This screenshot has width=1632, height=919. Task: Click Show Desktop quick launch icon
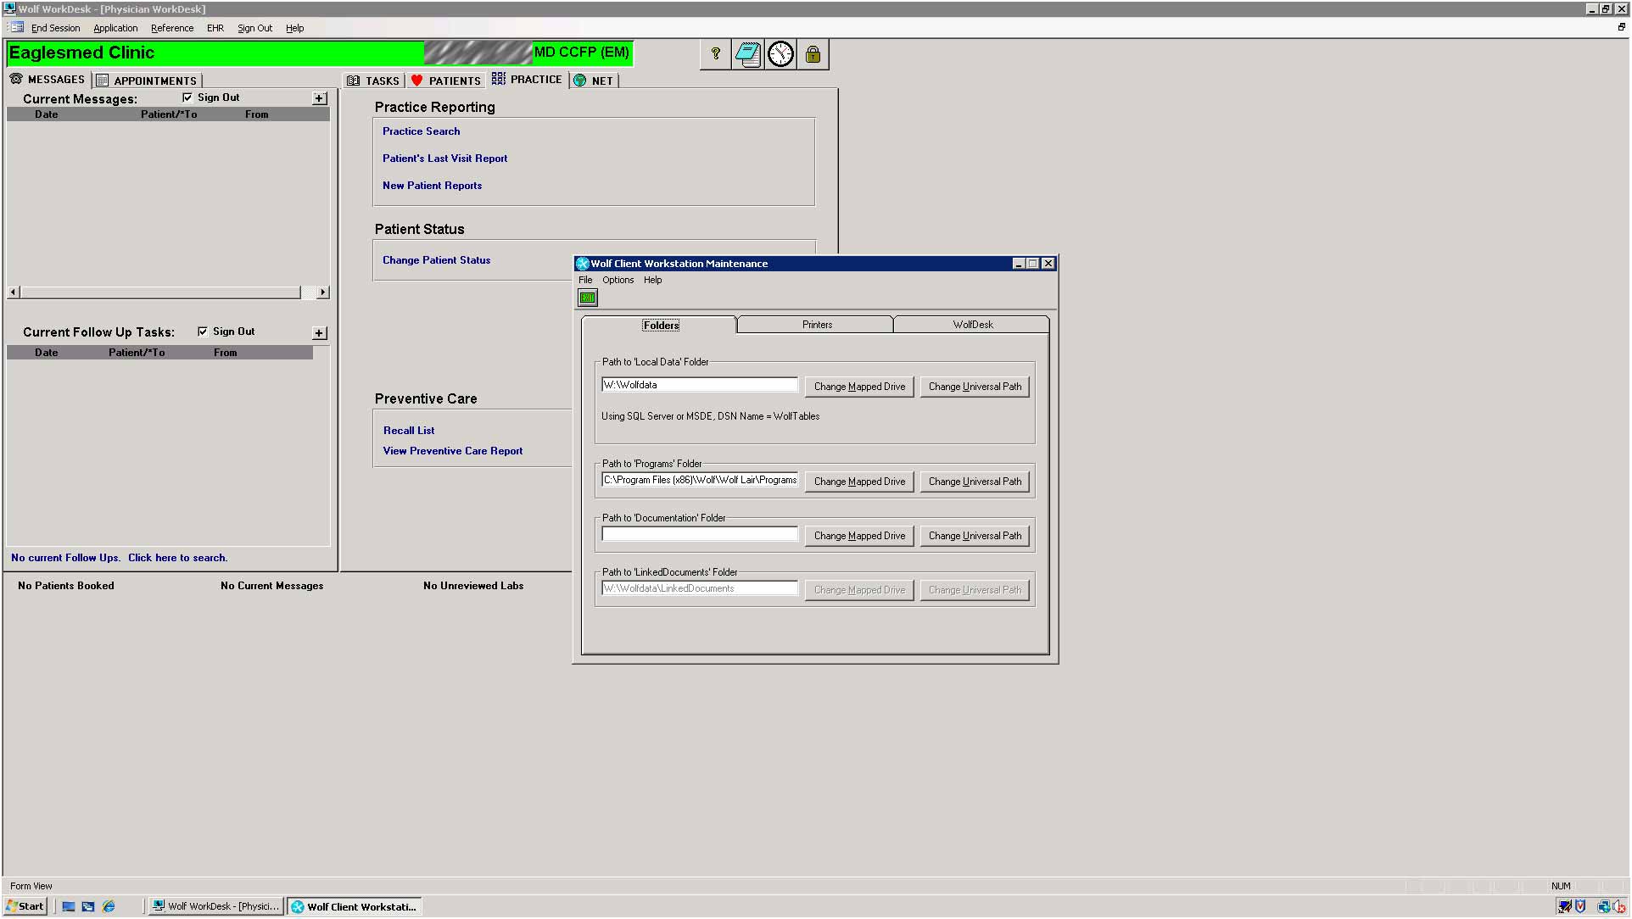[69, 906]
